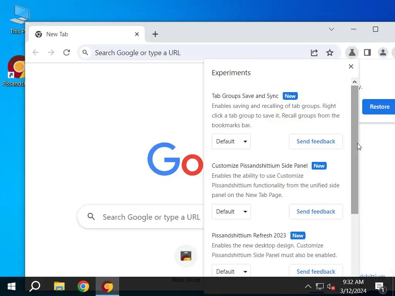This screenshot has width=395, height=296.
Task: Click the Google logo
Action: (176, 159)
